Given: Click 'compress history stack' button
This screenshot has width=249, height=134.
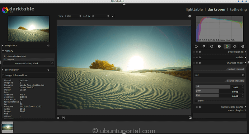Looking at the screenshot, I should pos(27,63).
